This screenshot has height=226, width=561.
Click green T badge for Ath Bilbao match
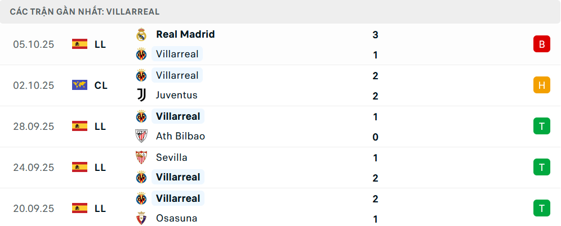click(x=541, y=126)
